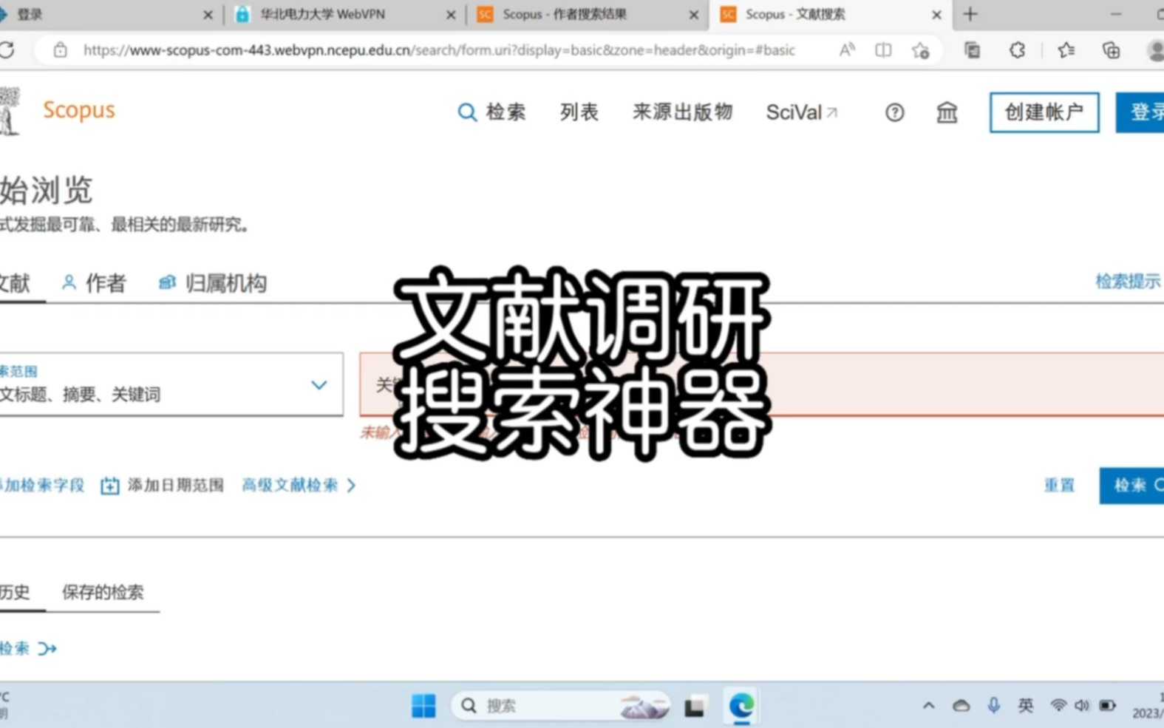This screenshot has width=1164, height=728.
Task: Add page to favorites star icon
Action: pos(920,50)
